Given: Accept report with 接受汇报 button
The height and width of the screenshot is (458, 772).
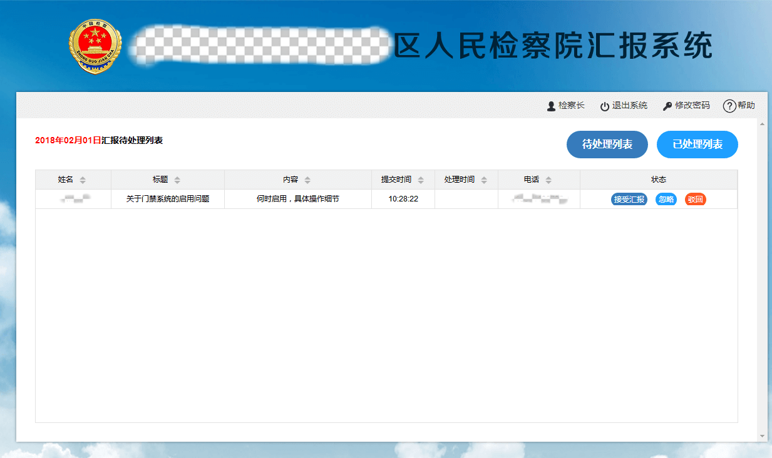Looking at the screenshot, I should 629,200.
